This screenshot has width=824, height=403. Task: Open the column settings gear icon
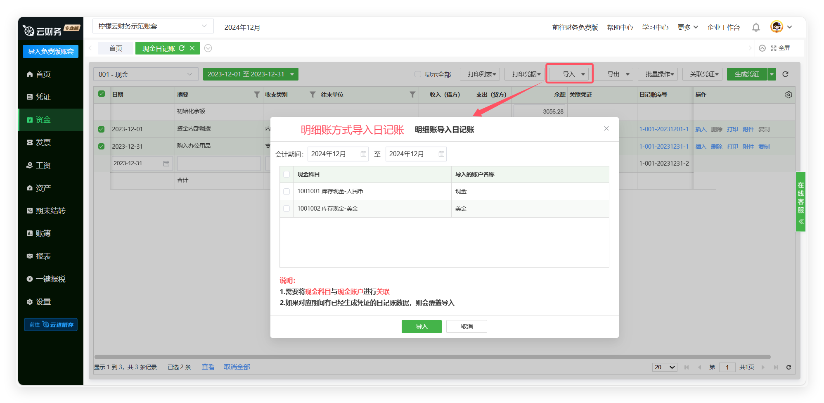(788, 95)
